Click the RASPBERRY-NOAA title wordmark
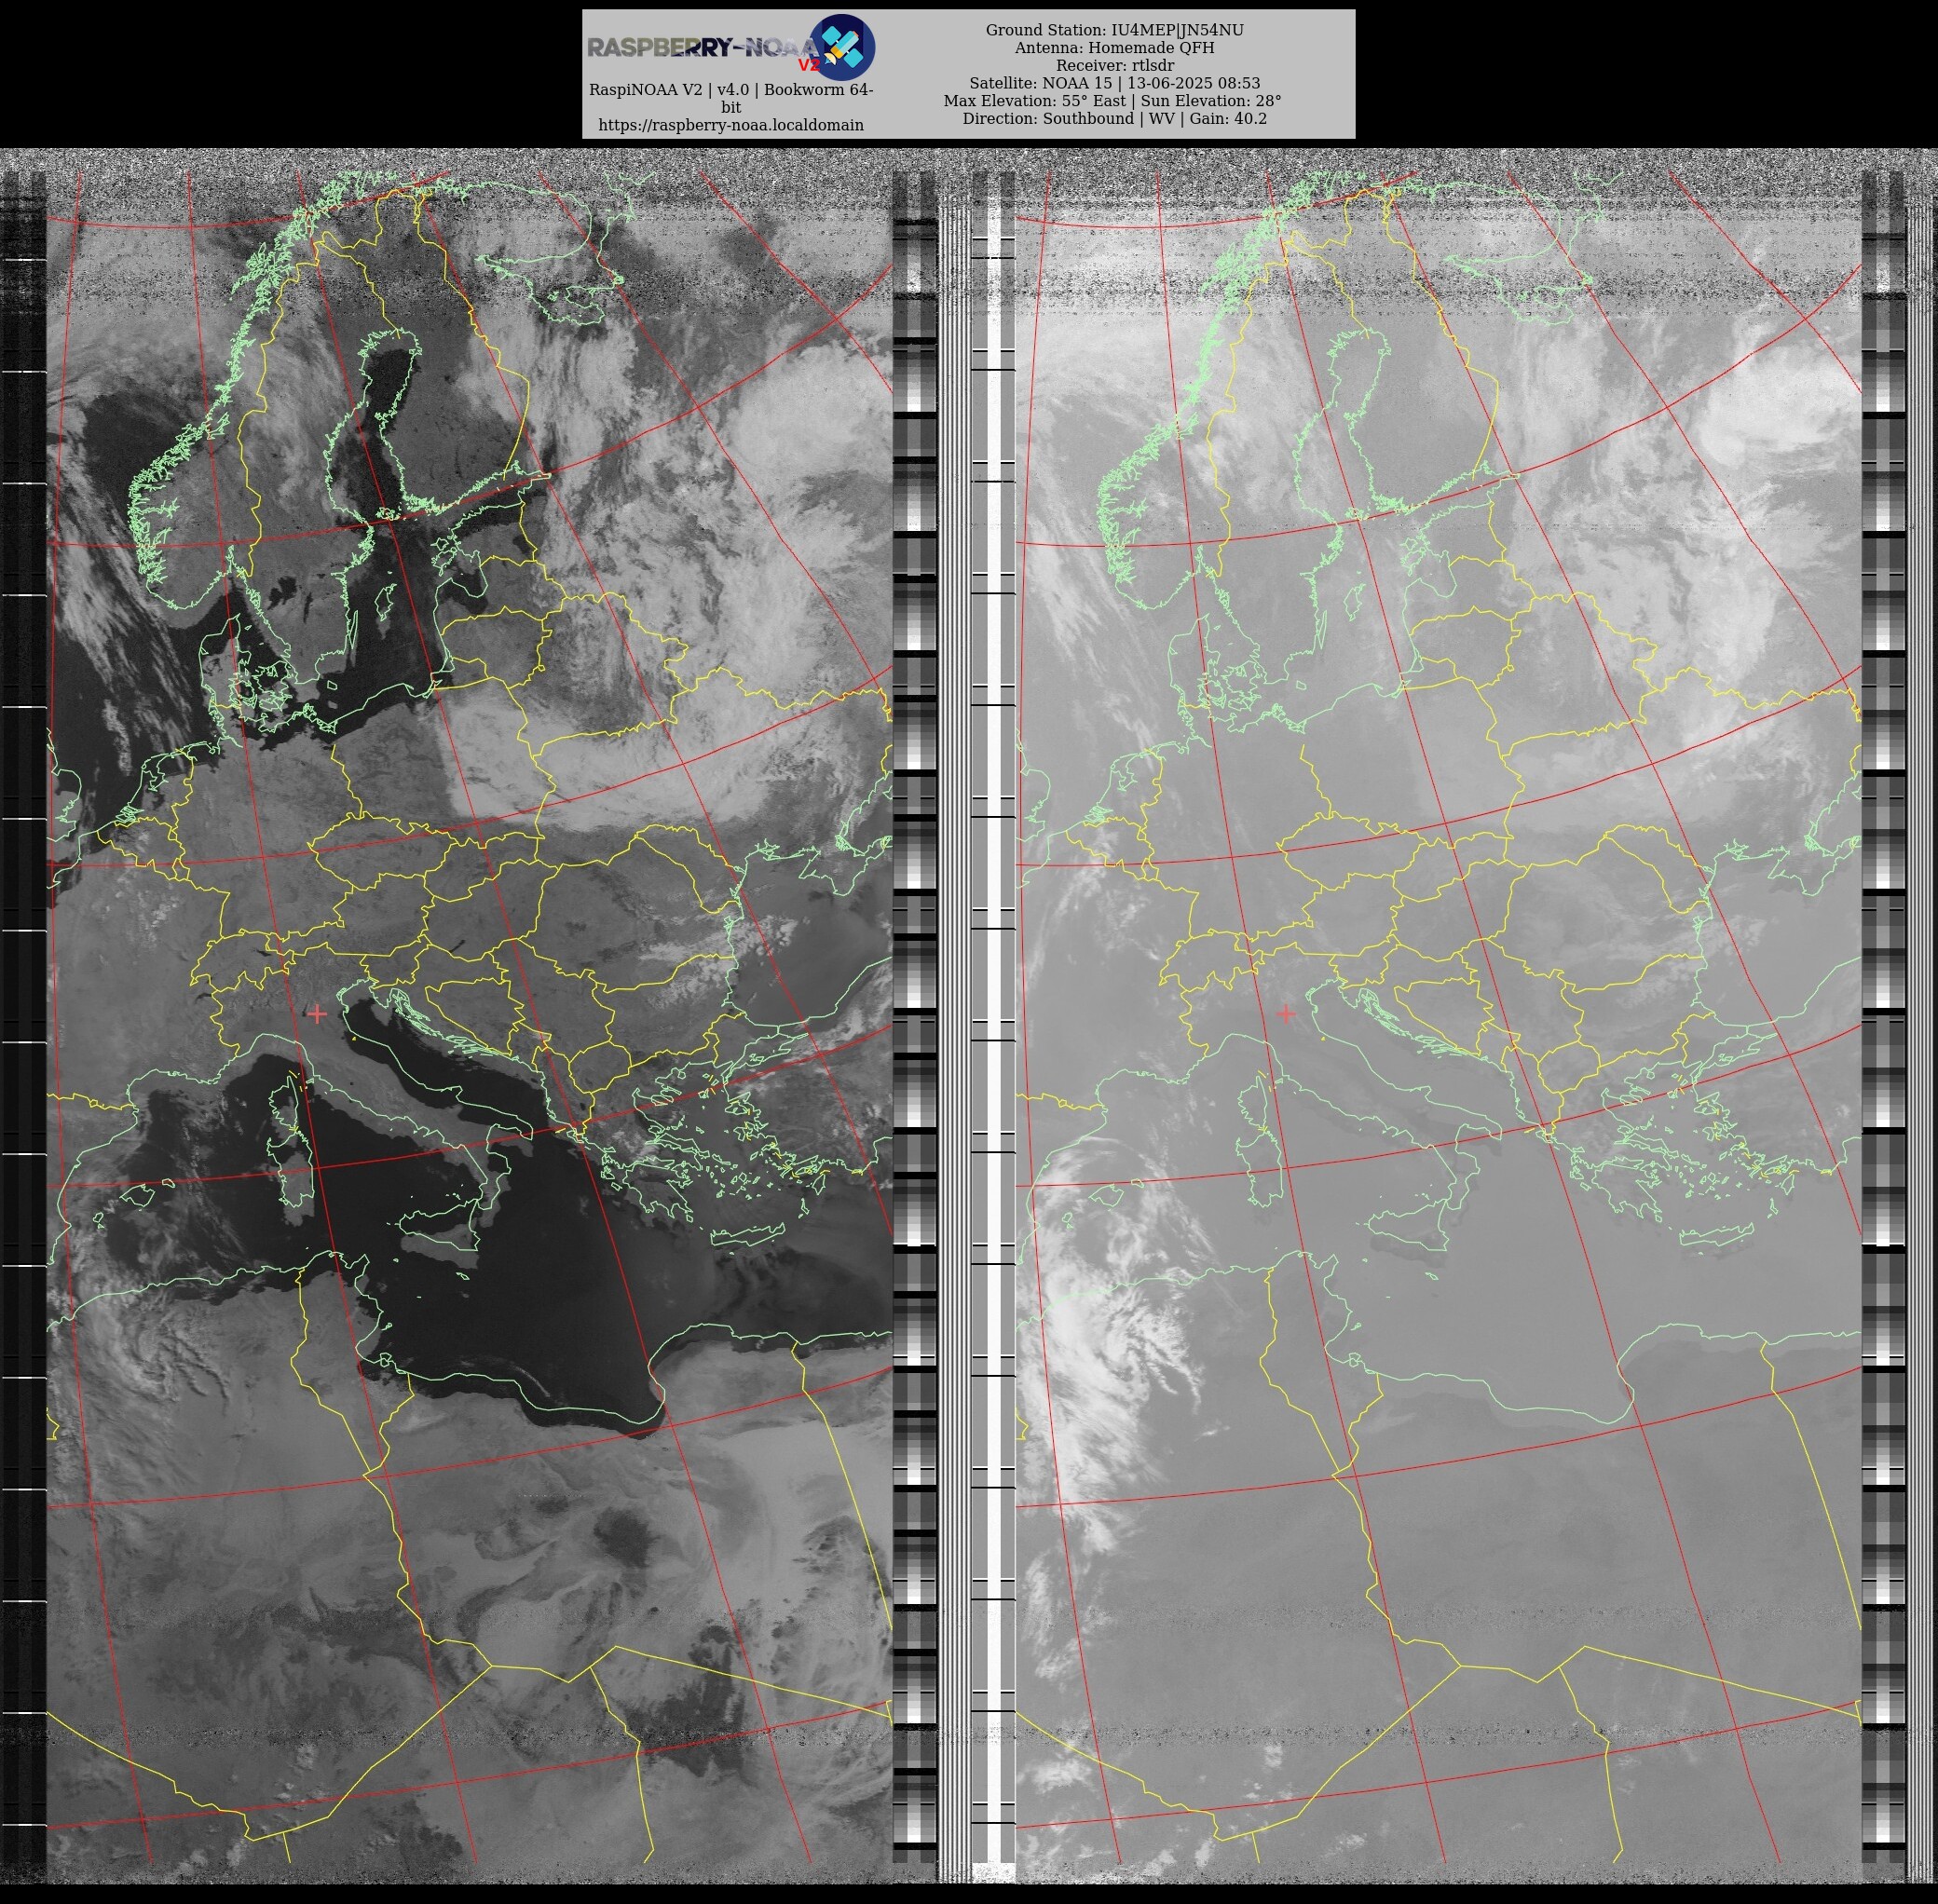Screen dimensions: 1938x1904 (703, 47)
